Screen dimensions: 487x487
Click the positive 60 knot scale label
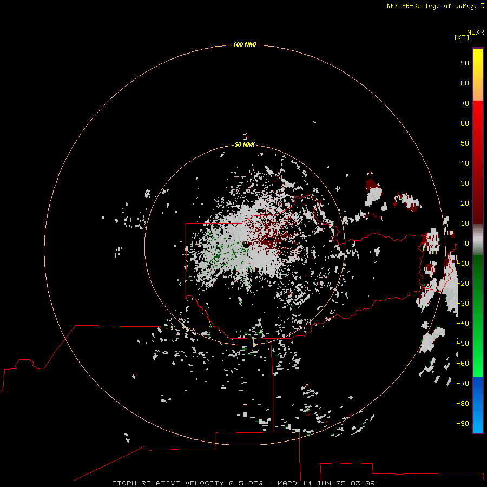465,123
